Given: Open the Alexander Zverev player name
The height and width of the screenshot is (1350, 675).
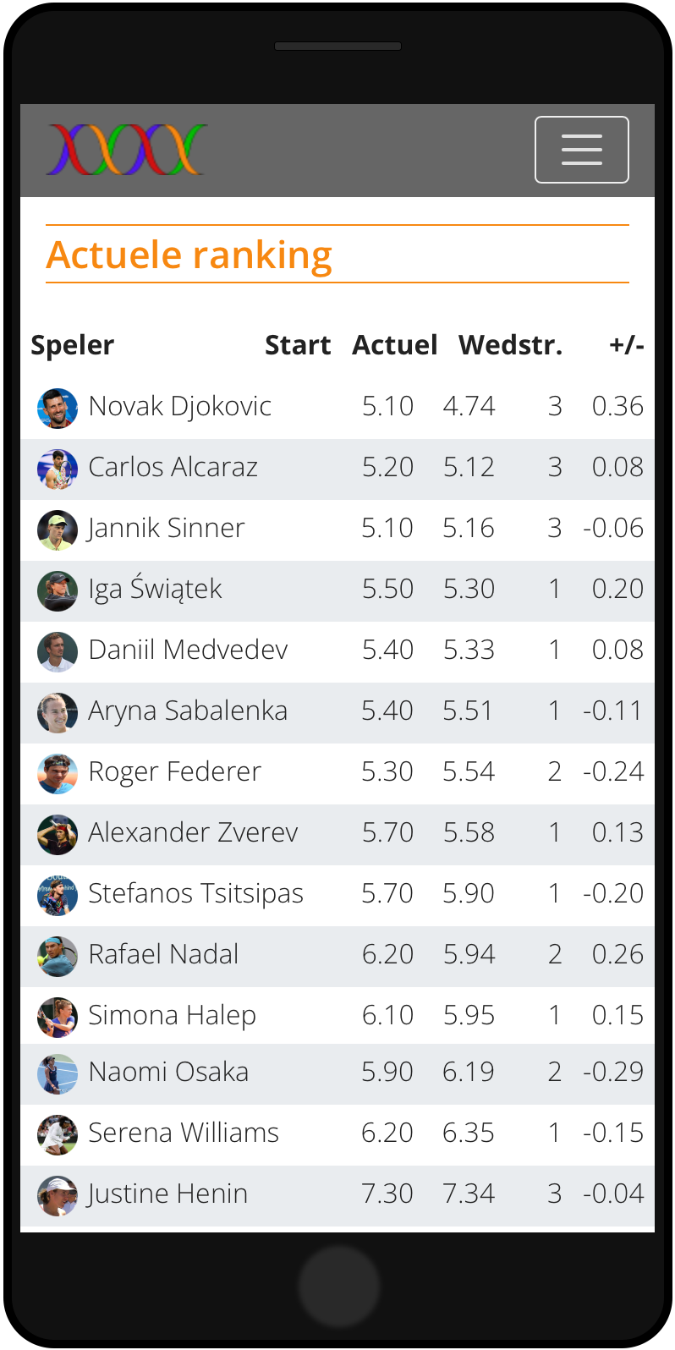Looking at the screenshot, I should [193, 832].
